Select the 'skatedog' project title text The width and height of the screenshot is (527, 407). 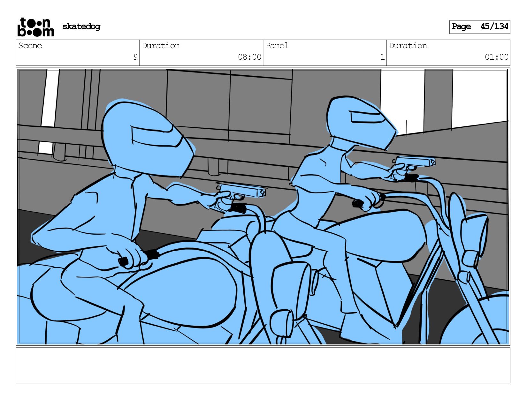click(81, 26)
